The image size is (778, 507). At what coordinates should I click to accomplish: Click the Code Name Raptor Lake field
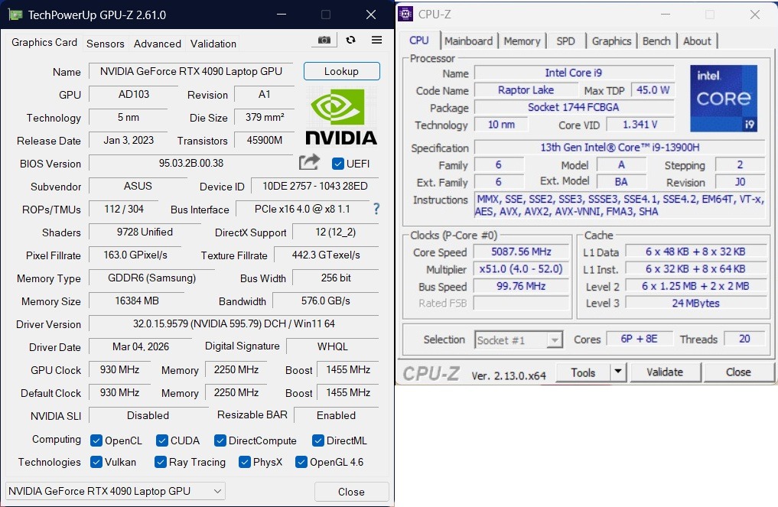(526, 89)
